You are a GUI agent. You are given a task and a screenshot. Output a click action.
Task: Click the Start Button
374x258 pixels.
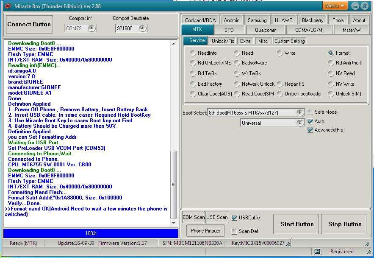click(x=296, y=224)
